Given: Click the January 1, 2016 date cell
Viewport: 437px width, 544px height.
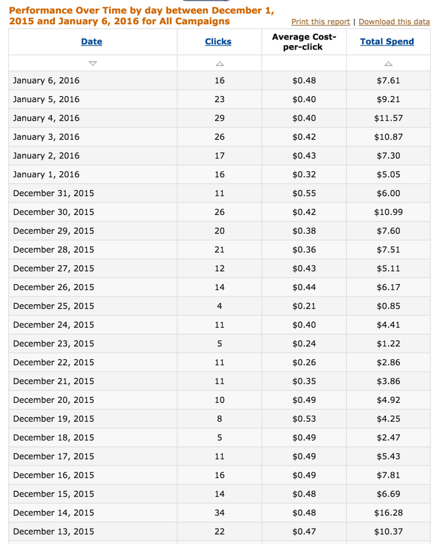Looking at the screenshot, I should coord(46,175).
